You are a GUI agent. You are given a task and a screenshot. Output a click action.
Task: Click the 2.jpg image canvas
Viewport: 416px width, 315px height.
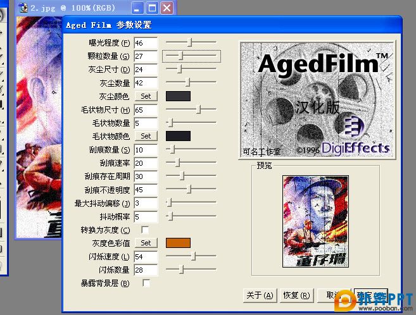(39, 127)
